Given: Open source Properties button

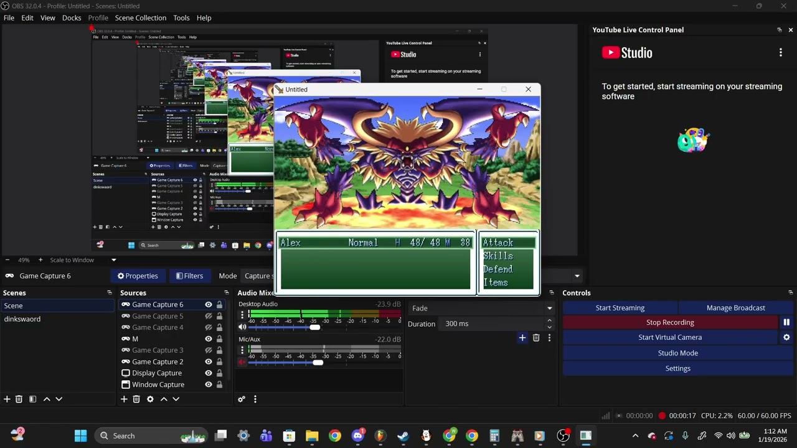Looking at the screenshot, I should click(138, 276).
